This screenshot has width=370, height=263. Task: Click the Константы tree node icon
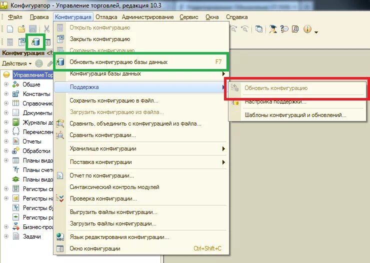point(16,94)
